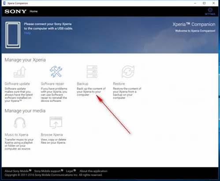Select the Restore heading
The height and width of the screenshot is (181, 220).
point(119,84)
